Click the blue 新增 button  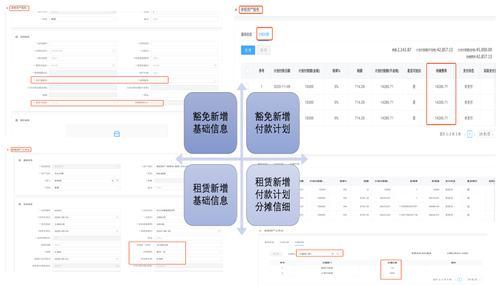[x=248, y=50]
